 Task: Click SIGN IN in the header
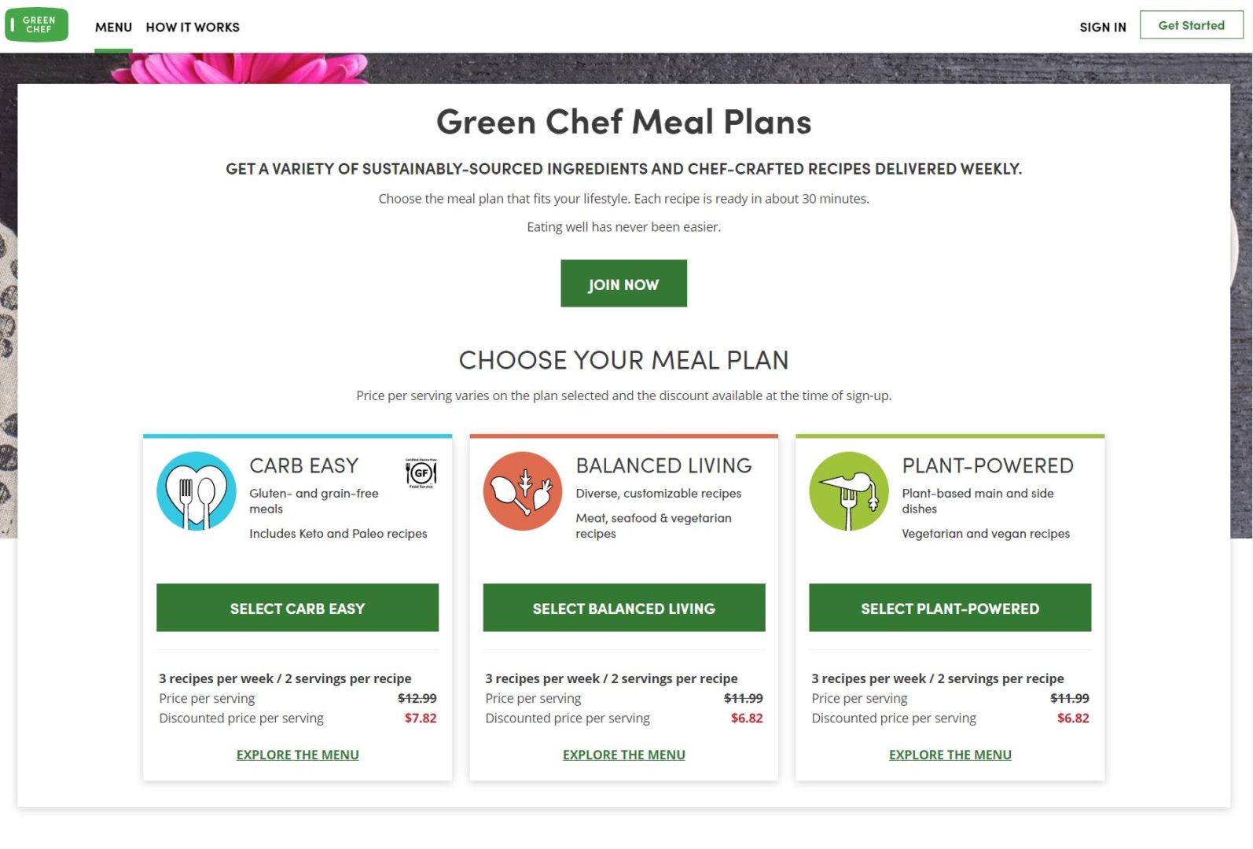coord(1102,27)
